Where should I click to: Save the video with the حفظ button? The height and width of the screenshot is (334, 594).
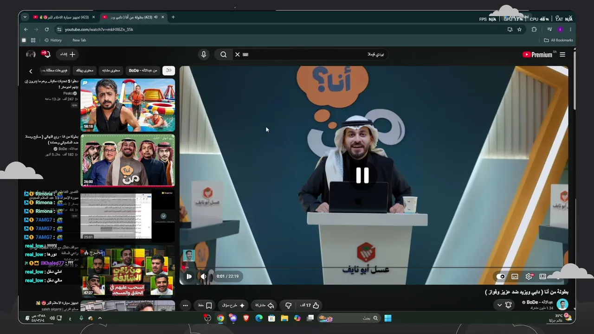[x=205, y=305]
